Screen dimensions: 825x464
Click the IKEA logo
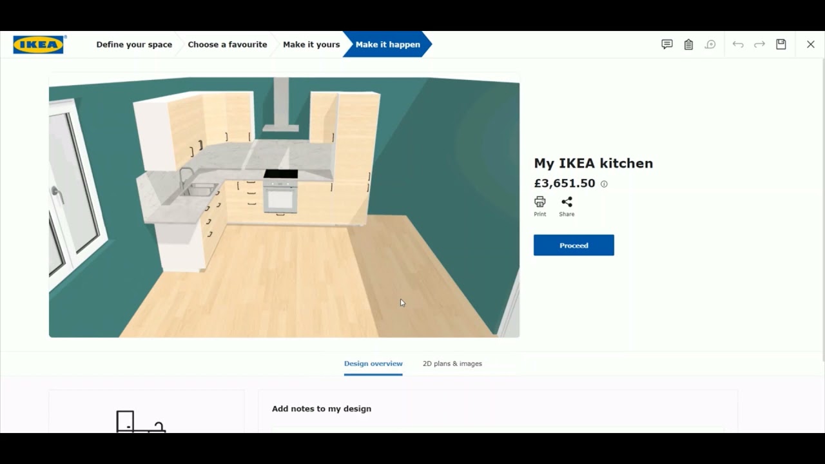[x=38, y=44]
